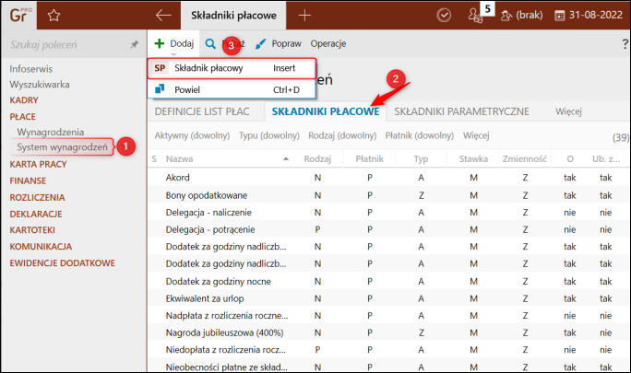The width and height of the screenshot is (631, 373).
Task: Click the Powiel duplicate icon
Action: [x=160, y=88]
